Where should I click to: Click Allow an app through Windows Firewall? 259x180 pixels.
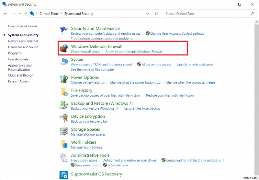tap(134, 52)
